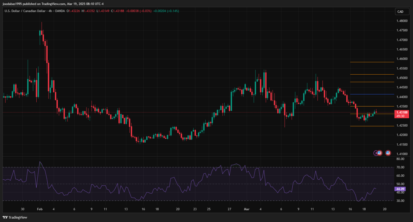Viewport: 413px width, 222px height.
Task: Click the 70.00 RSI axis label
Action: pos(400,167)
